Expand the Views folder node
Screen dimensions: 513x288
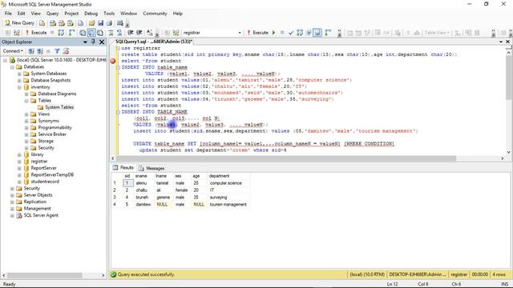click(26, 114)
